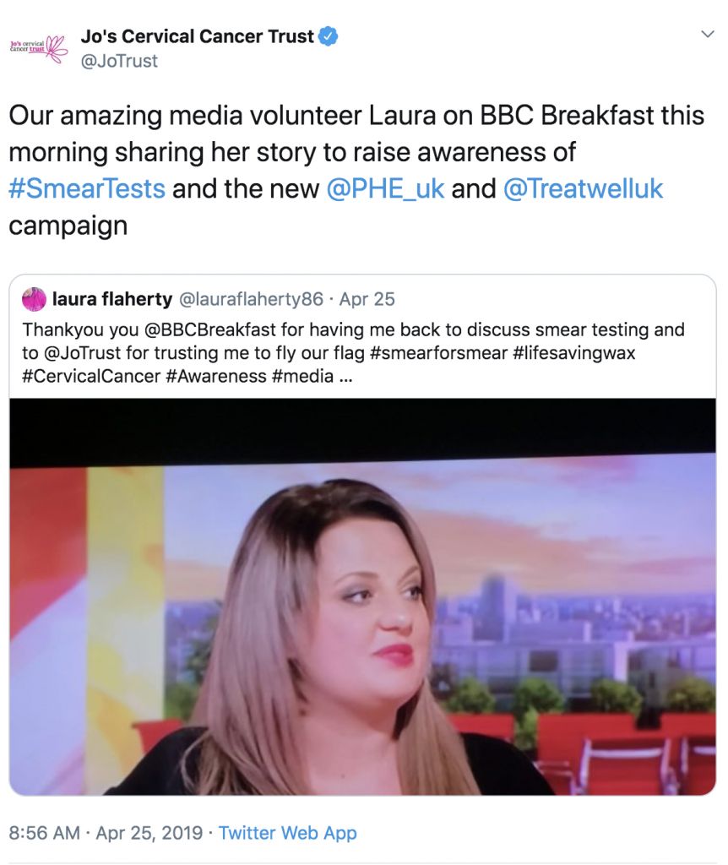Click the @BBCBreakfast mention in quoted tweet
This screenshot has height=865, width=728.
tap(210, 329)
